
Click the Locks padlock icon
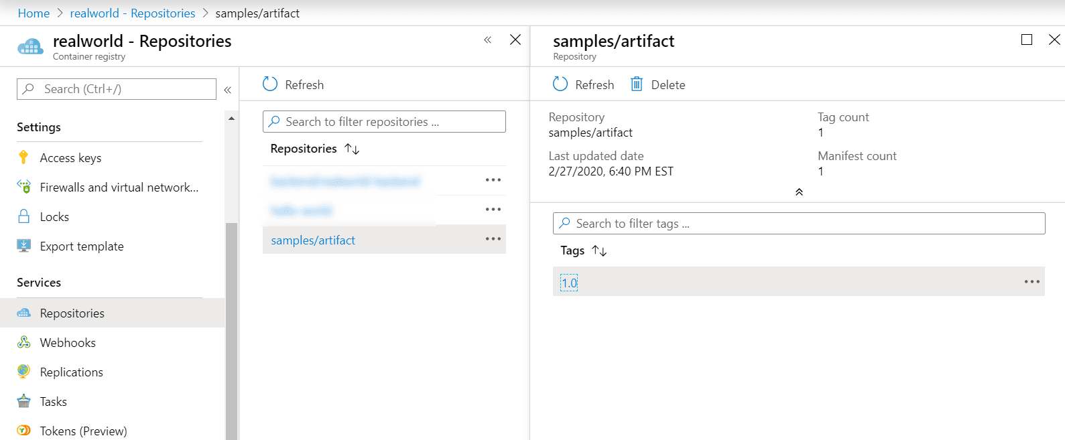(23, 216)
